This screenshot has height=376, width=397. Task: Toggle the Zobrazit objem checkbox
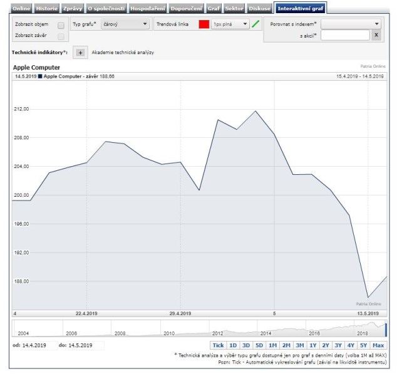pos(61,25)
